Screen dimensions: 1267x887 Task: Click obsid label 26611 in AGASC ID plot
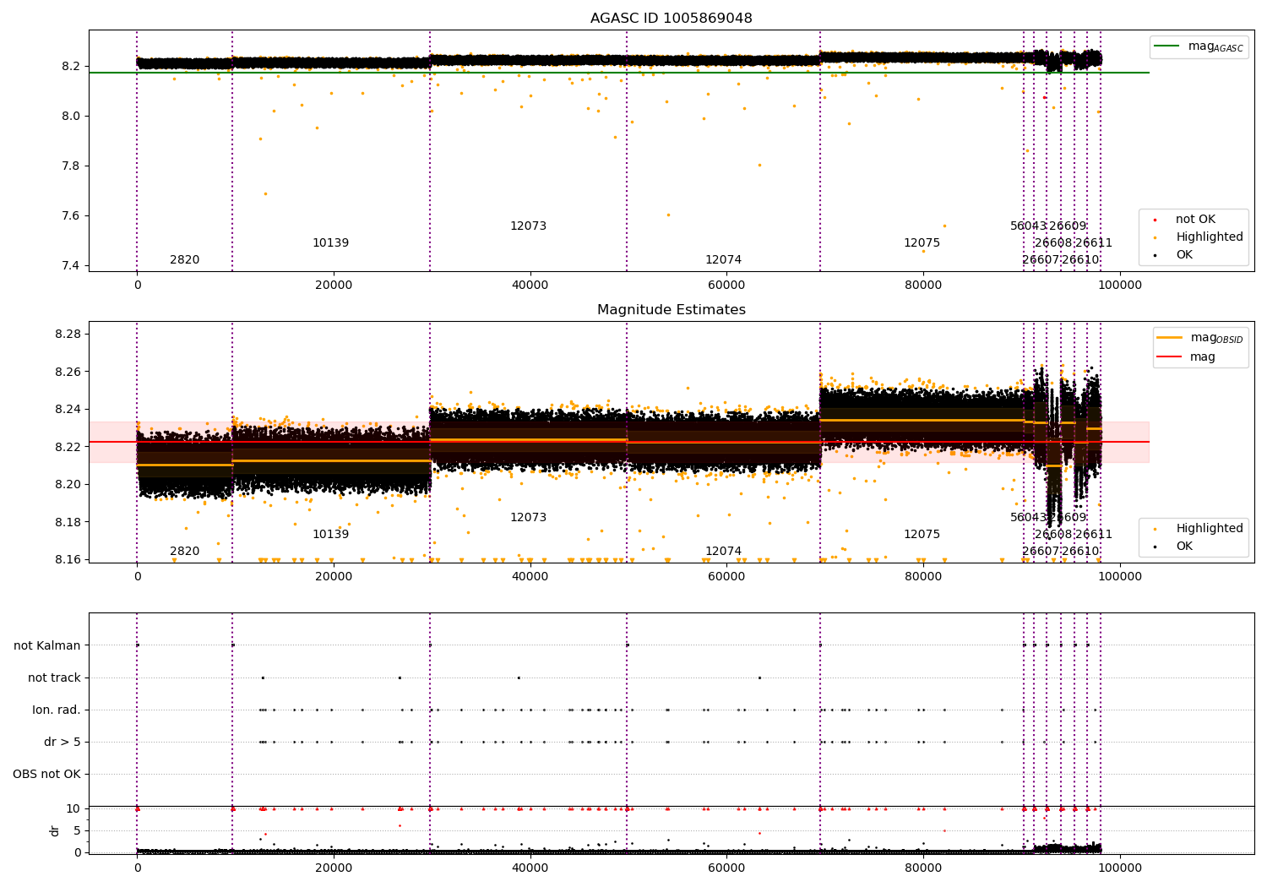(1094, 243)
